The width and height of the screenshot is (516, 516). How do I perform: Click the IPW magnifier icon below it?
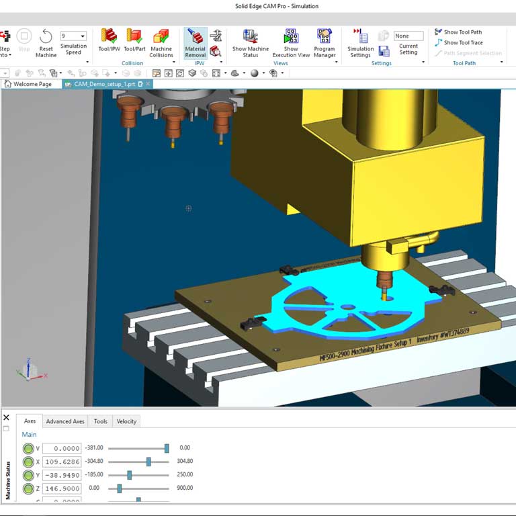point(216,51)
